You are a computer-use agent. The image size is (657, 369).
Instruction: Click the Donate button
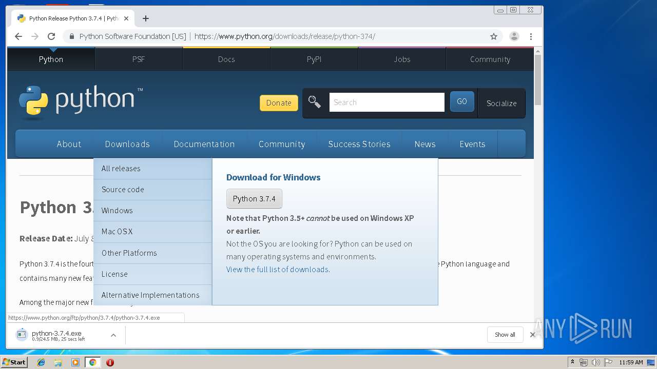tap(279, 102)
